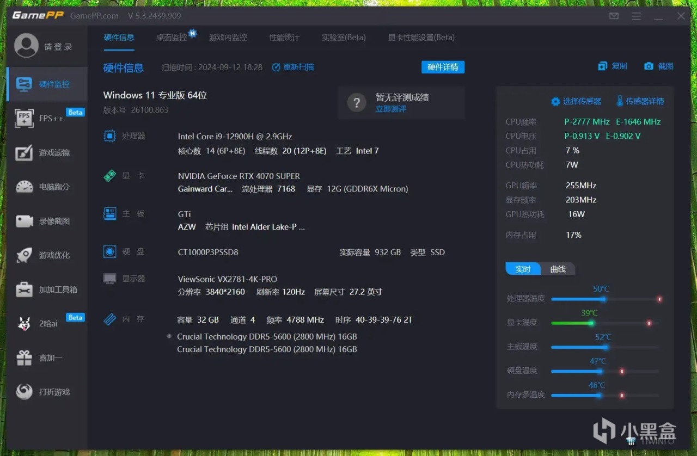Click the mail icon in title bar
Screen dimensions: 697x456
click(614, 16)
